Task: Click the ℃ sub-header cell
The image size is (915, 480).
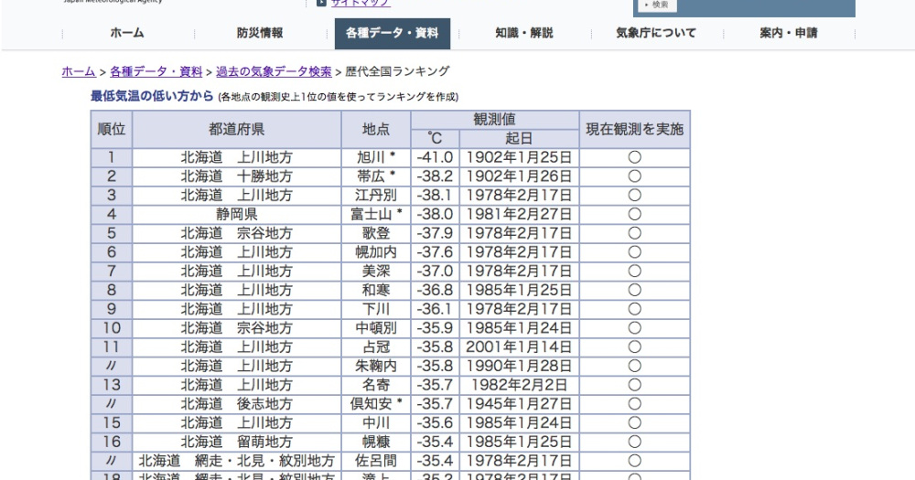Action: pyautogui.click(x=436, y=139)
